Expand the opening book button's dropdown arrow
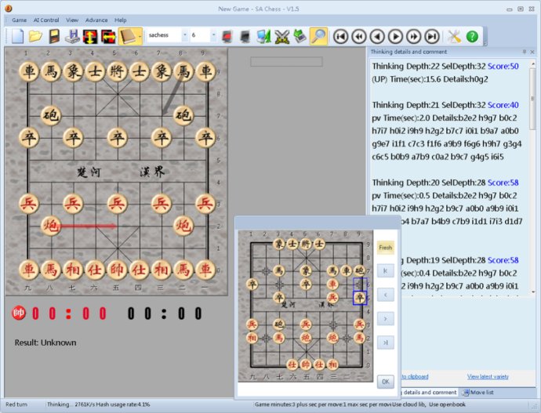The height and width of the screenshot is (413, 541). click(x=140, y=36)
